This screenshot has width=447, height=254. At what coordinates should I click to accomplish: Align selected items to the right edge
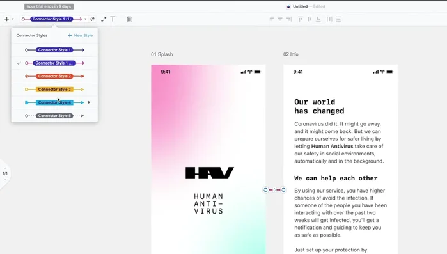[x=289, y=19]
